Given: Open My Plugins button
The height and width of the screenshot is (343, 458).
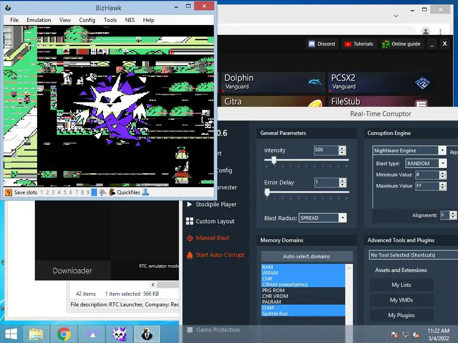Looking at the screenshot, I should click(x=401, y=315).
